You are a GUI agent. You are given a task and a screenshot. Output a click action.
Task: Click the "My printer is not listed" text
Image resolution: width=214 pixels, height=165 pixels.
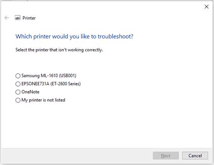click(43, 100)
